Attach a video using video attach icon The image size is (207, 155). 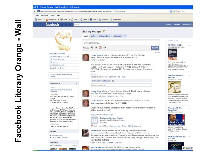[105, 48]
